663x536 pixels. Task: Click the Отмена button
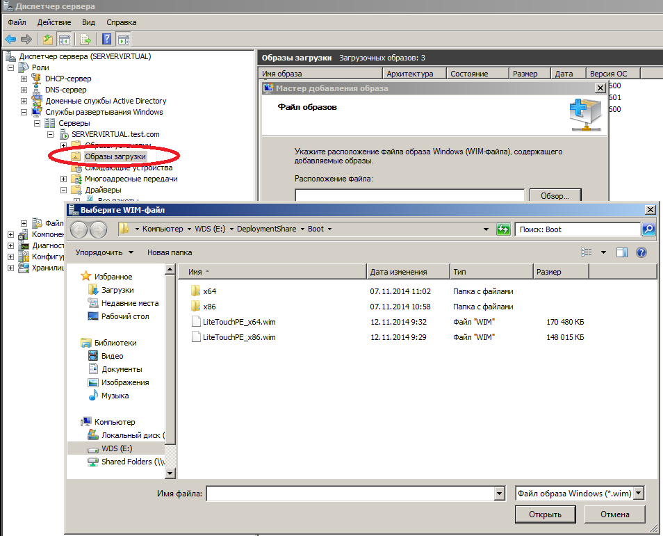click(615, 514)
